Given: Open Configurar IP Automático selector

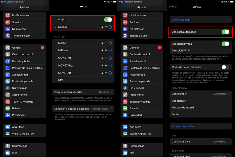Looking at the screenshot, I should pyautogui.click(x=200, y=94).
